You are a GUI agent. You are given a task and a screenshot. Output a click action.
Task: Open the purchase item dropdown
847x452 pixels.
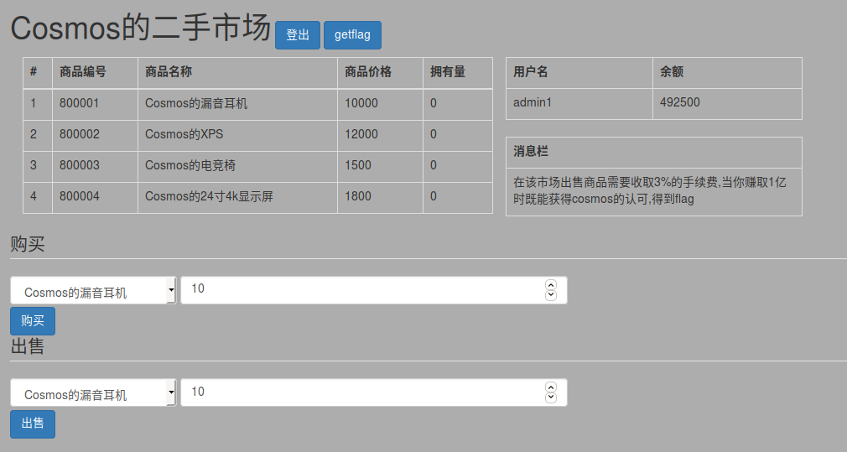tap(93, 291)
